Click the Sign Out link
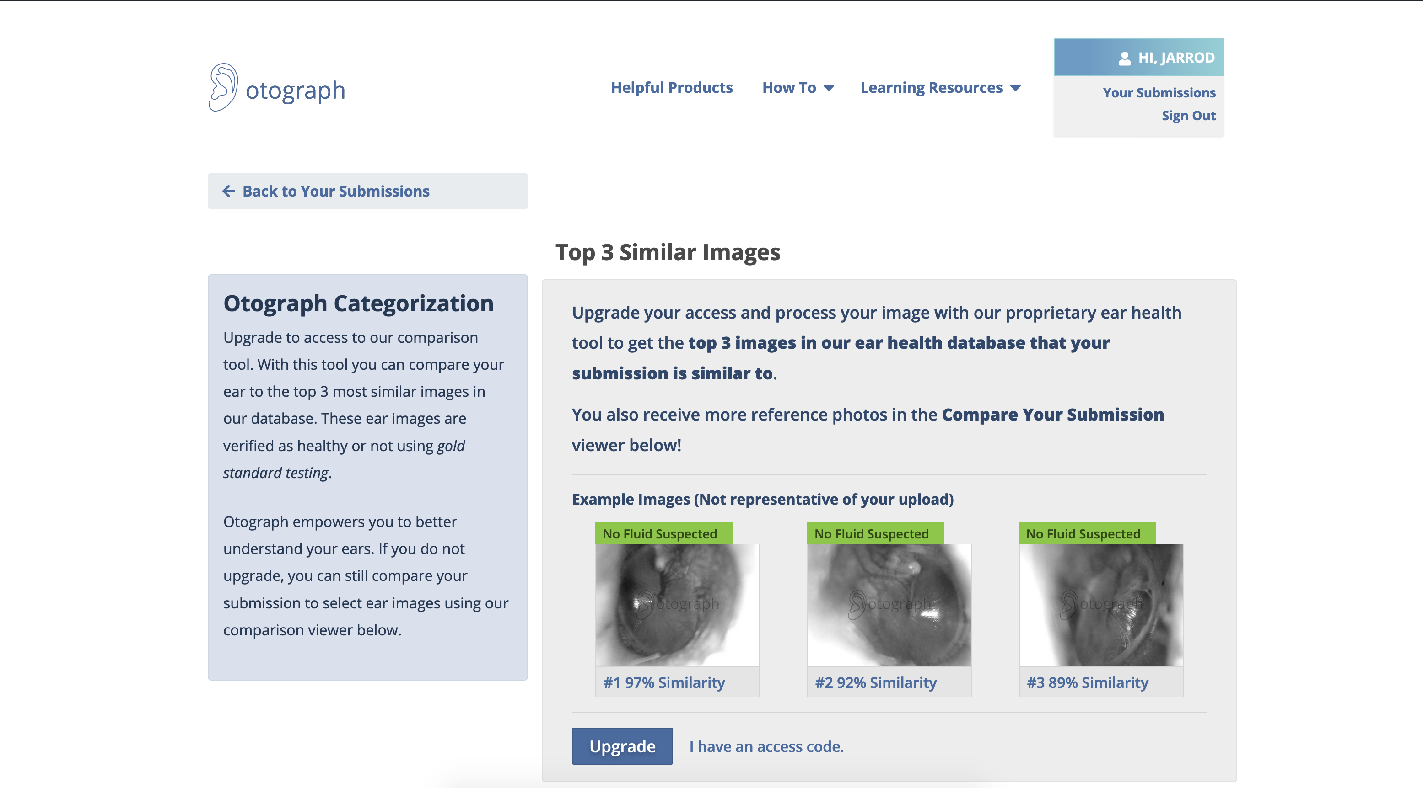Image resolution: width=1423 pixels, height=788 pixels. click(x=1188, y=115)
